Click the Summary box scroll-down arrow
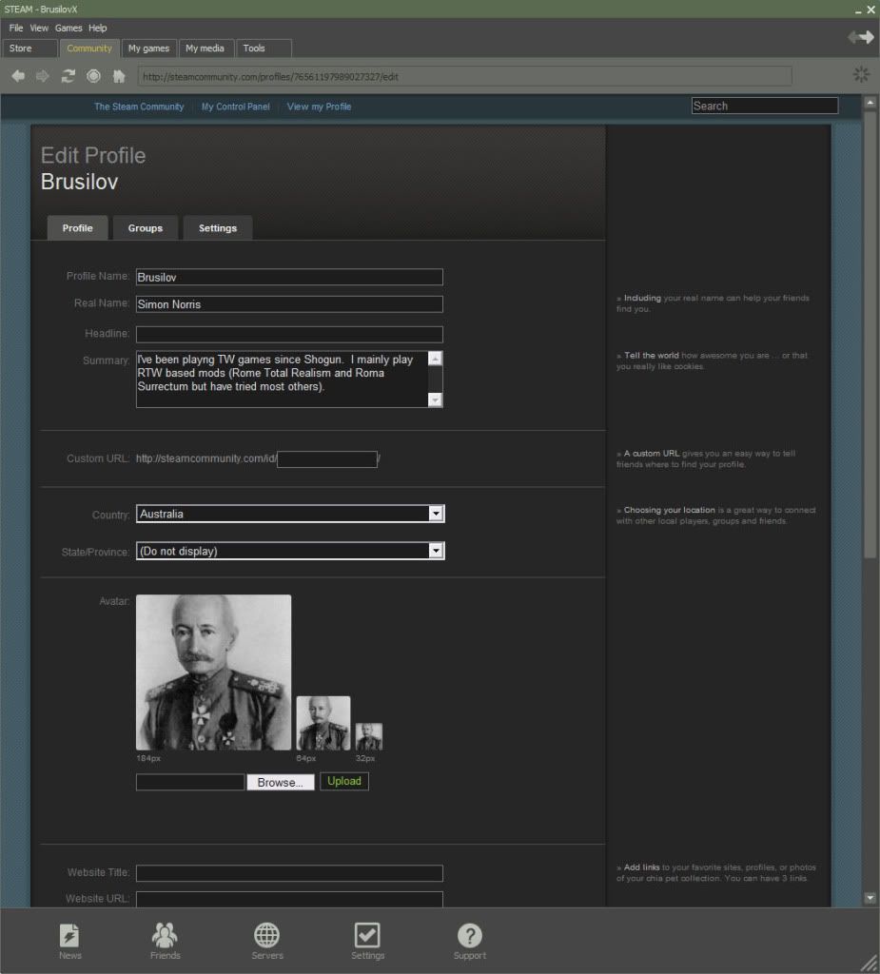Image resolution: width=880 pixels, height=974 pixels. coord(435,400)
